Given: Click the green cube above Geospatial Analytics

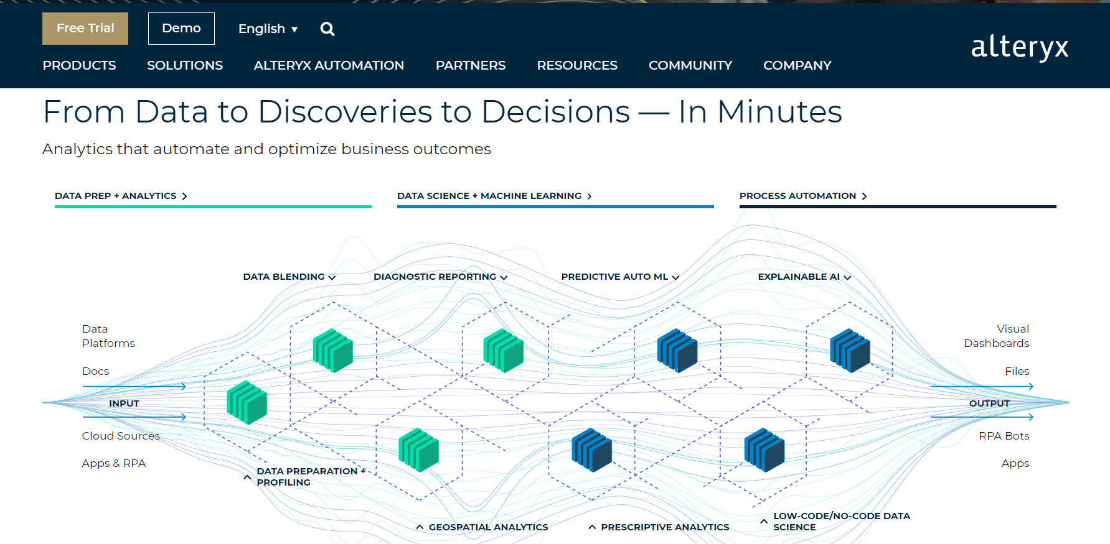Looking at the screenshot, I should click(418, 450).
